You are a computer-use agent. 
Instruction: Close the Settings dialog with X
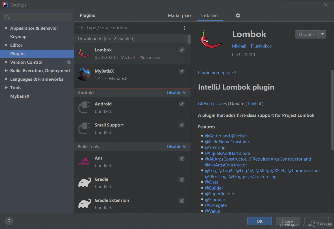[x=326, y=5]
